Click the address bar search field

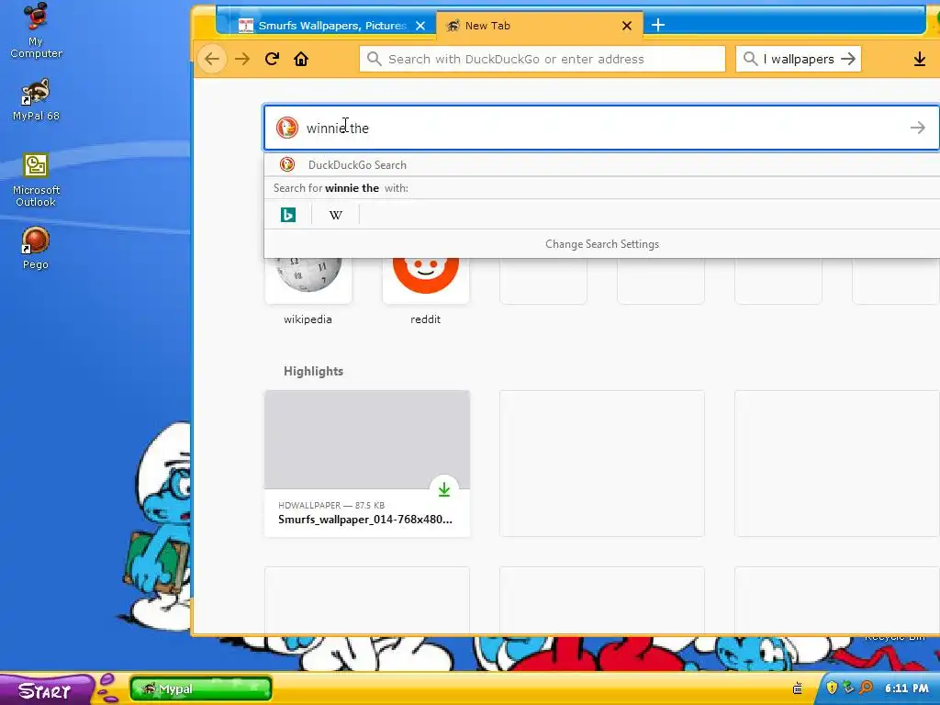pos(543,59)
